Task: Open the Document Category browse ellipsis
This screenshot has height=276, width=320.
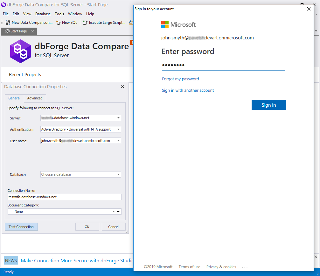Action: (119, 211)
